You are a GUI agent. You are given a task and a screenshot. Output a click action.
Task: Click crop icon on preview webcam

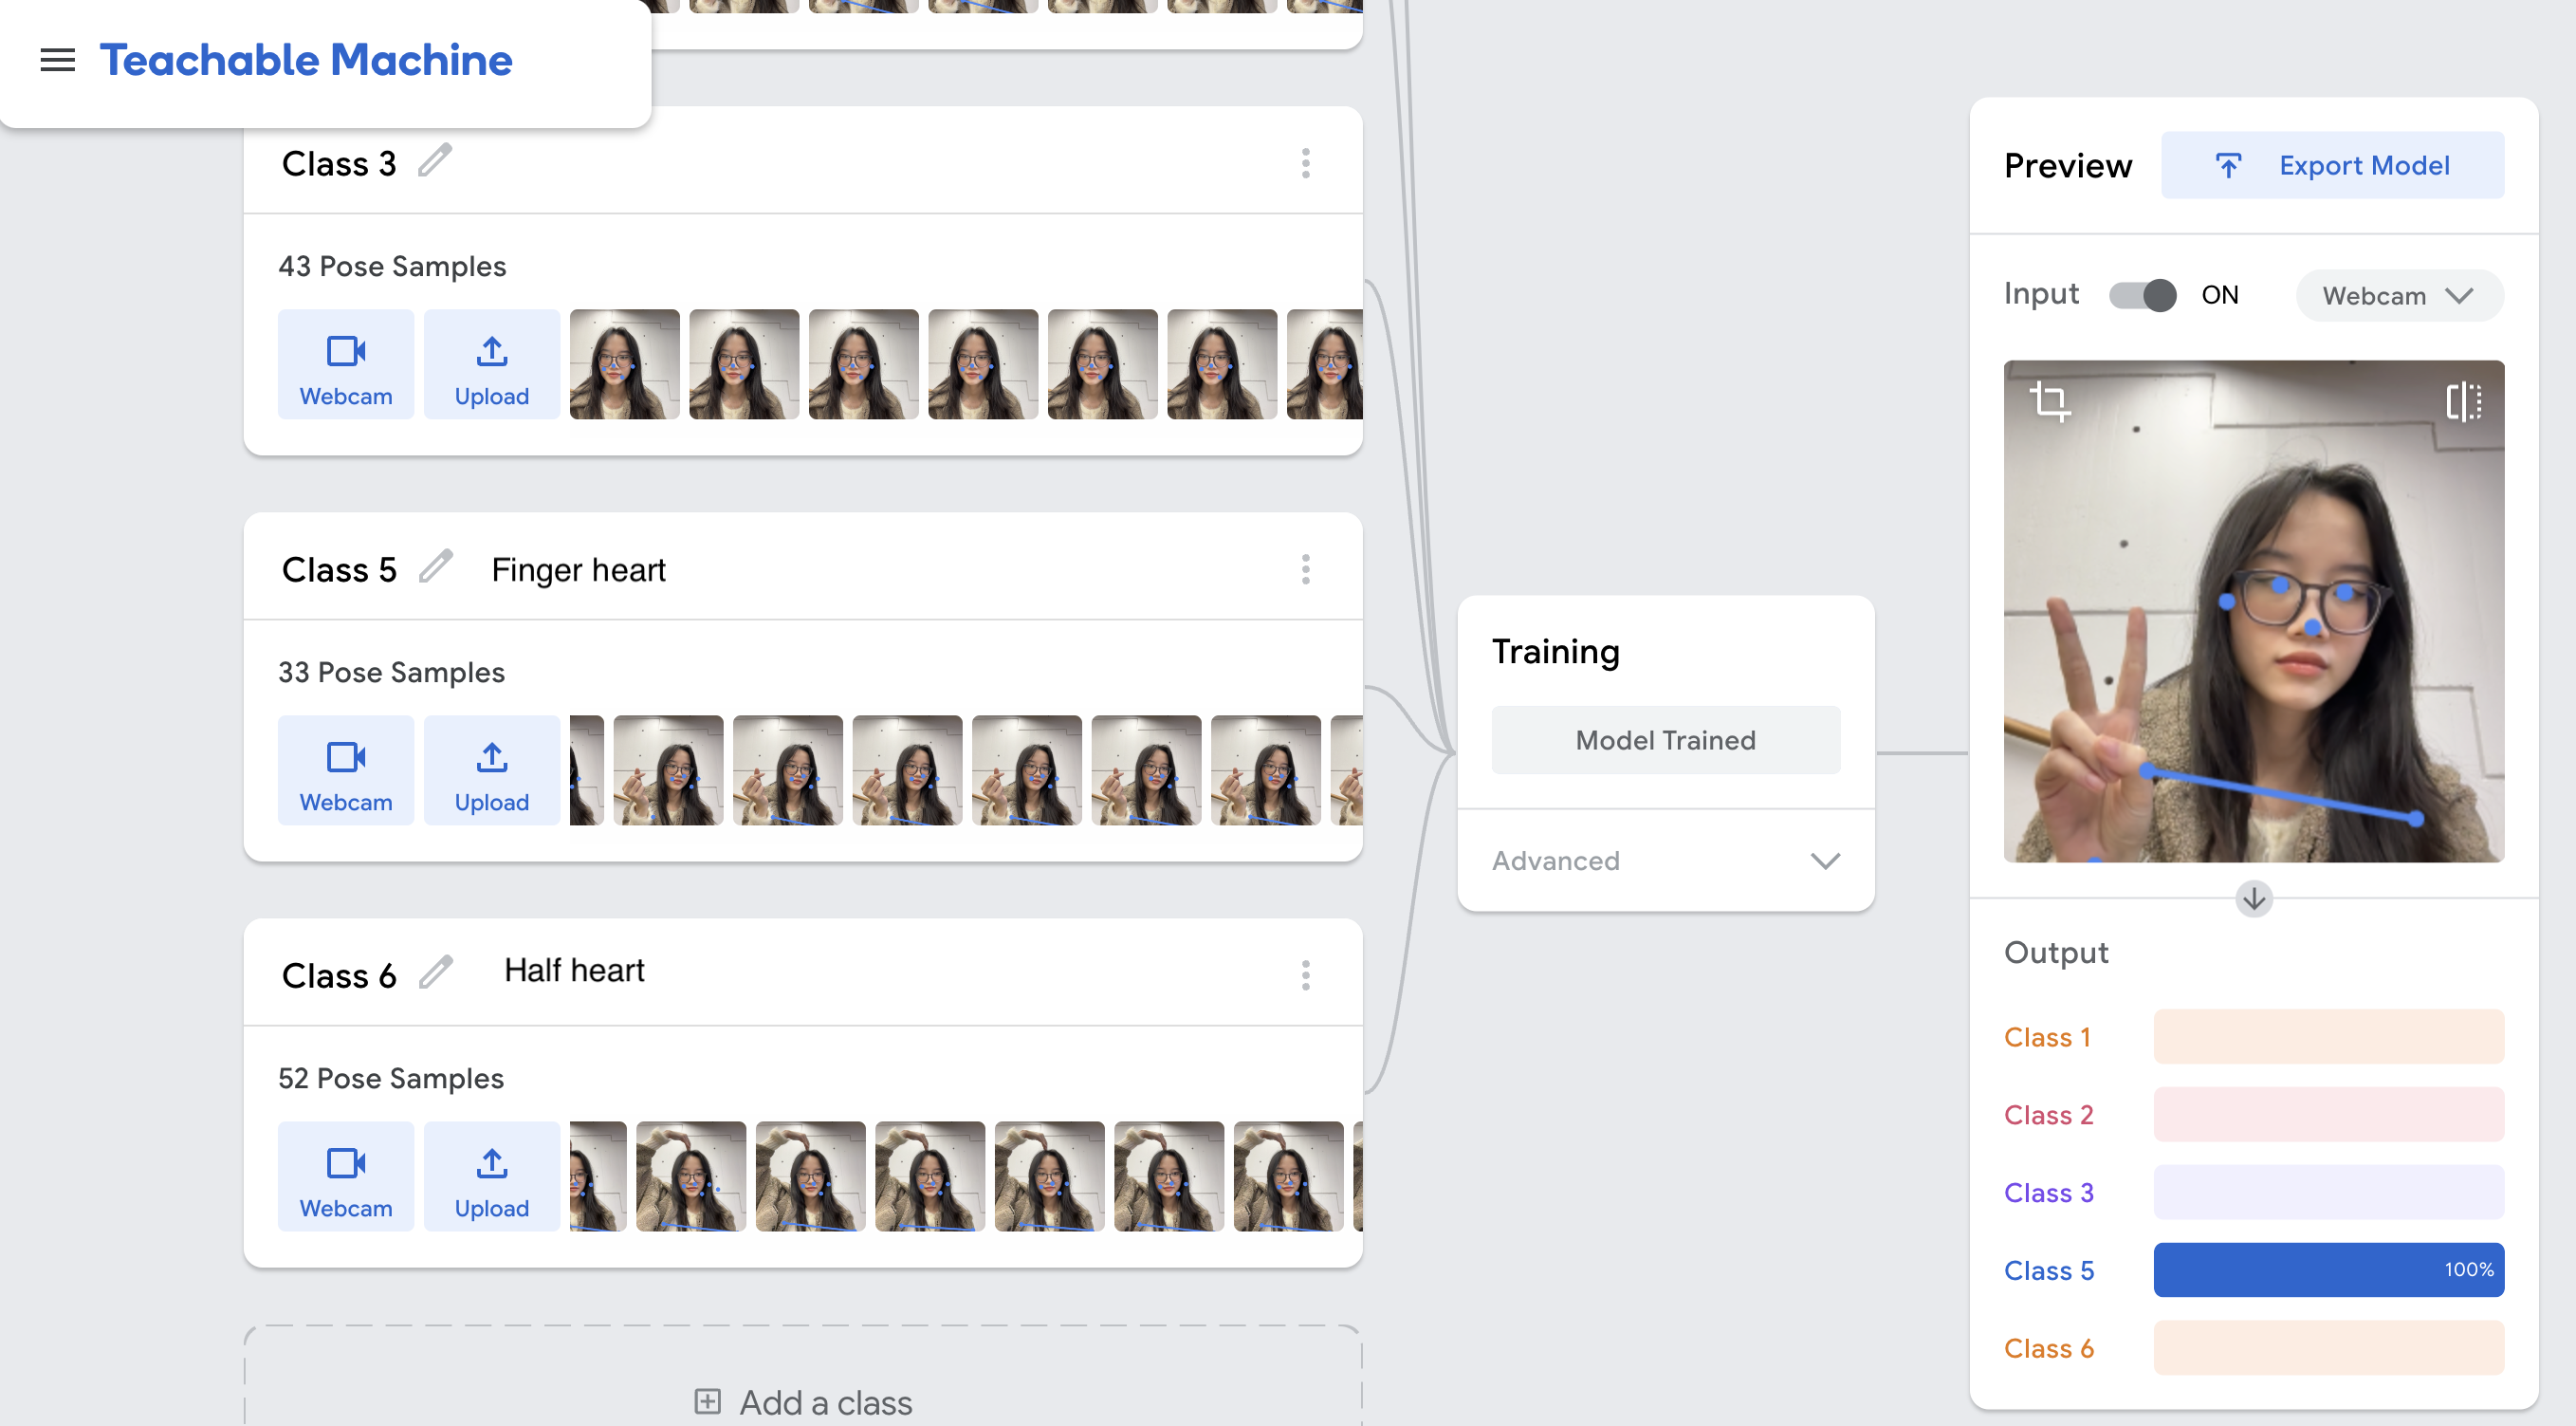[x=2049, y=401]
